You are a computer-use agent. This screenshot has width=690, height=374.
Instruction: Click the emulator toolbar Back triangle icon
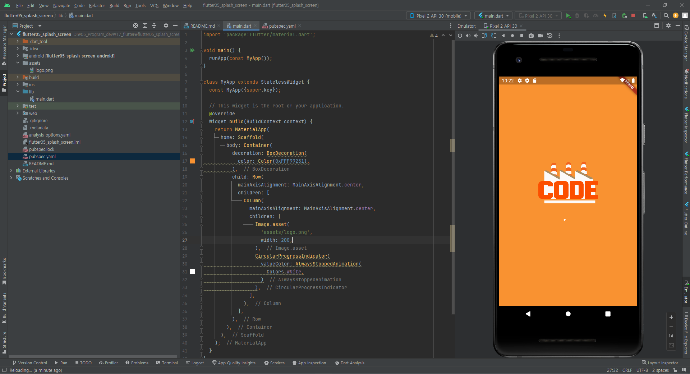point(503,36)
